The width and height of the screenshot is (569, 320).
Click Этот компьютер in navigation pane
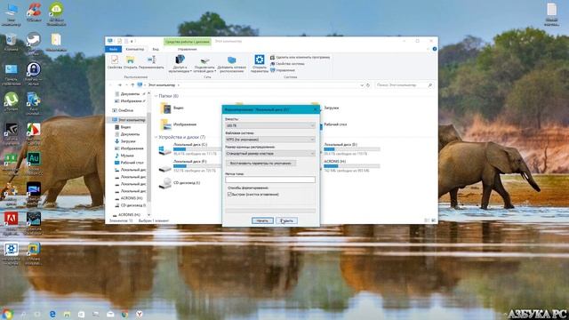[x=129, y=120]
